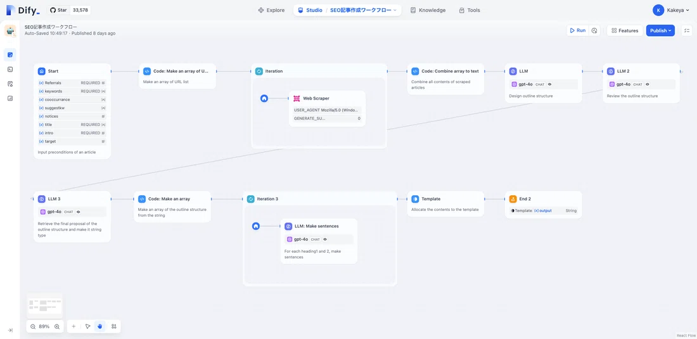View run history clock icon
Viewport: 697px width, 339px height.
[594, 30]
